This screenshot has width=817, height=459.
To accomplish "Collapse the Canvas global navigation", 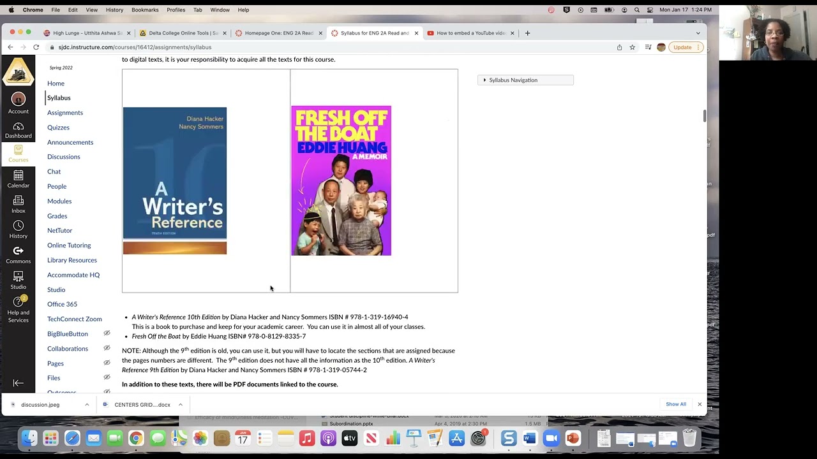I will [x=18, y=383].
